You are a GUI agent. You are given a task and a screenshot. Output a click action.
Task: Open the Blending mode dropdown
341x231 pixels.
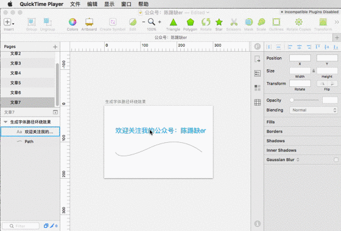[314, 110]
